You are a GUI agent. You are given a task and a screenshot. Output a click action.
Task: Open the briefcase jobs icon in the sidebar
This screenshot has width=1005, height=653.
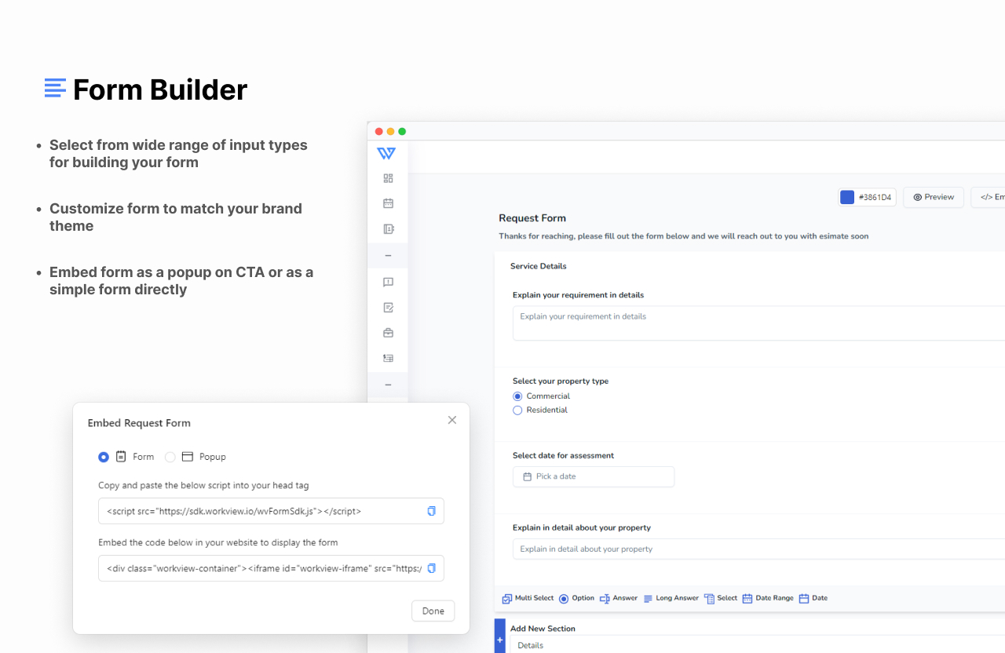point(388,333)
